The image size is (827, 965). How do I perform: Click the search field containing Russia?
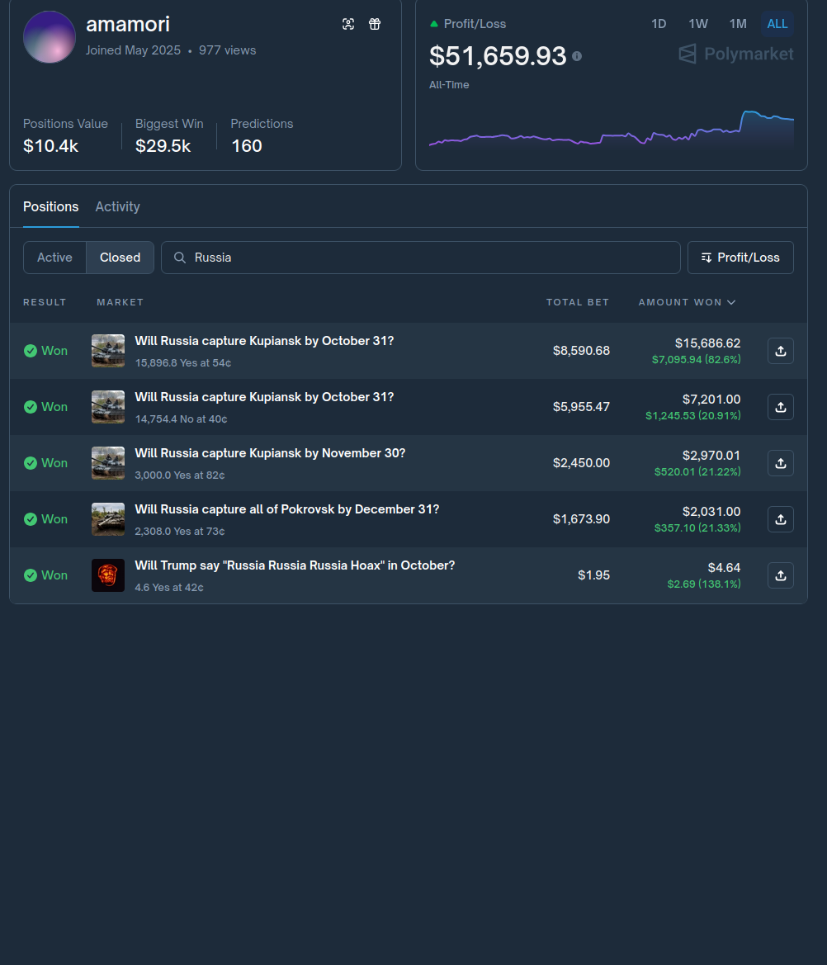pyautogui.click(x=420, y=258)
